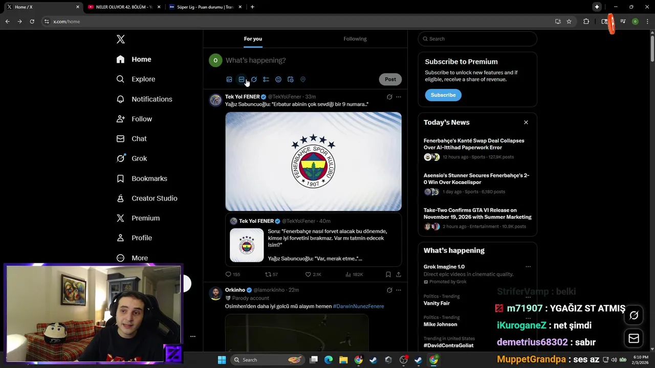Viewport: 655px width, 368px height.
Task: Open the Fenerbahçe logo image in the post
Action: point(313,162)
